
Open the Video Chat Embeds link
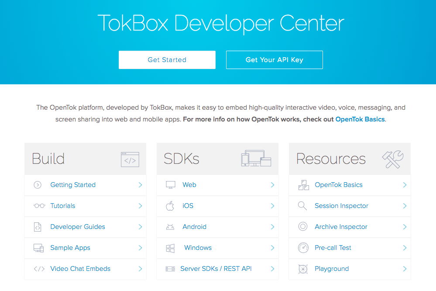pyautogui.click(x=80, y=269)
